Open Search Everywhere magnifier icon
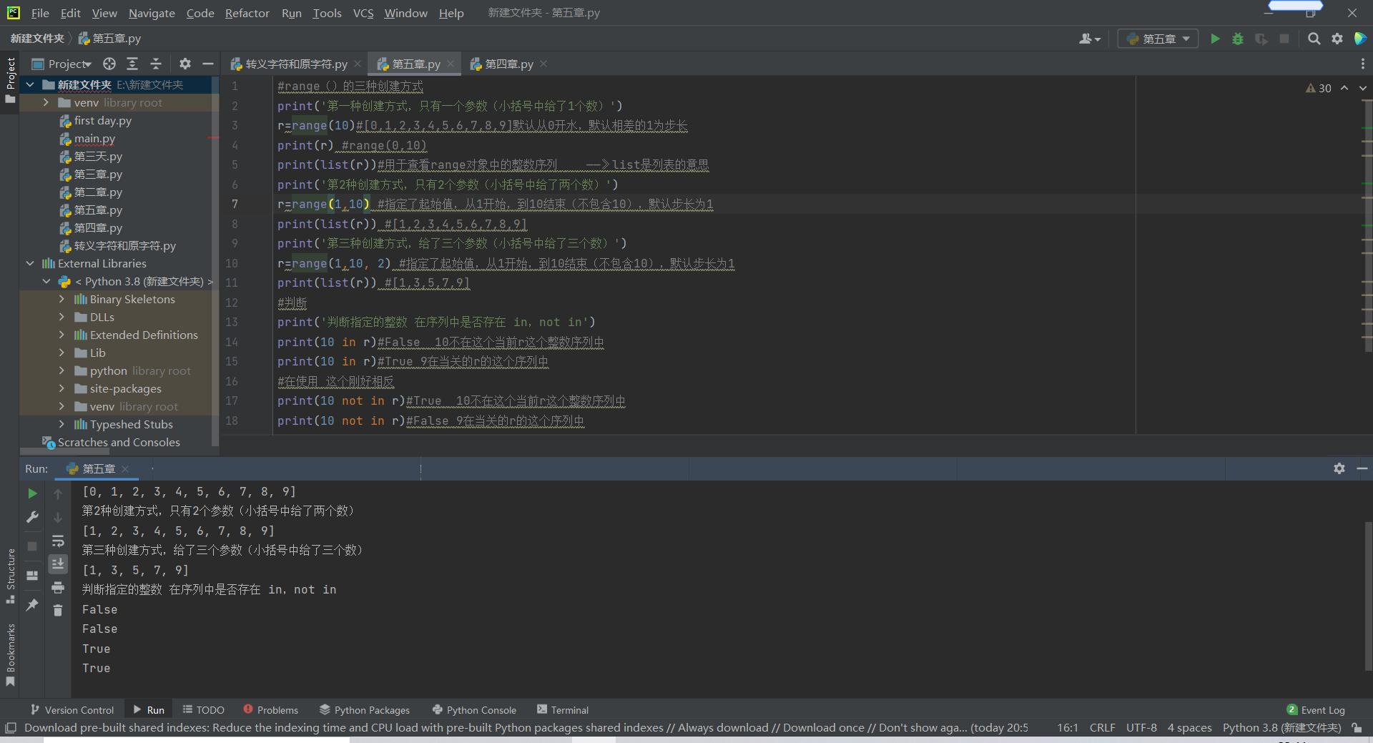This screenshot has width=1373, height=743. pyautogui.click(x=1314, y=39)
